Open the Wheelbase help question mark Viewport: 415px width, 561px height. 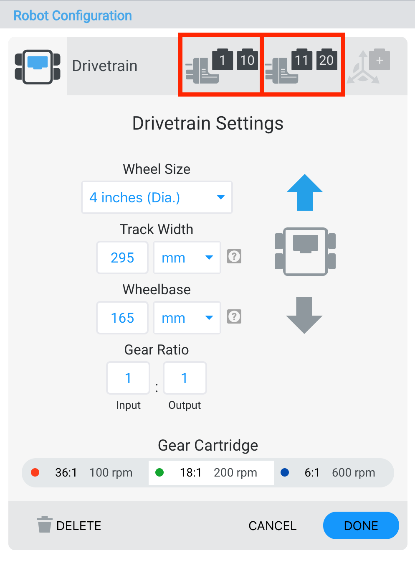pos(234,317)
